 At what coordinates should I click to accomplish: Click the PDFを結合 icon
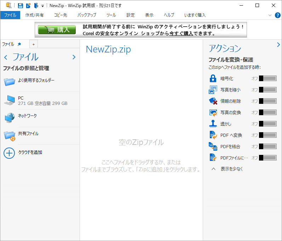click(213, 146)
